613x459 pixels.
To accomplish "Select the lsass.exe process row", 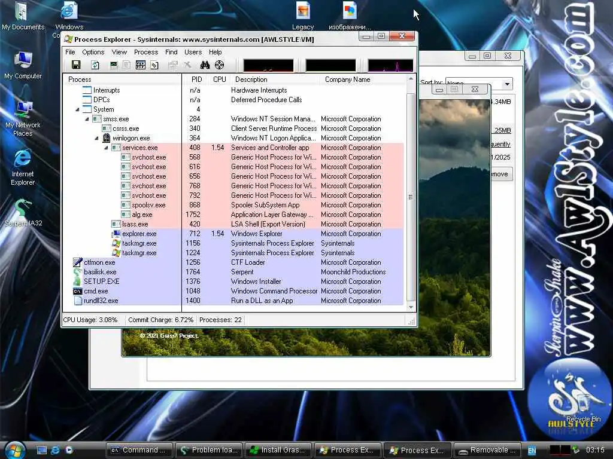I will (233, 224).
